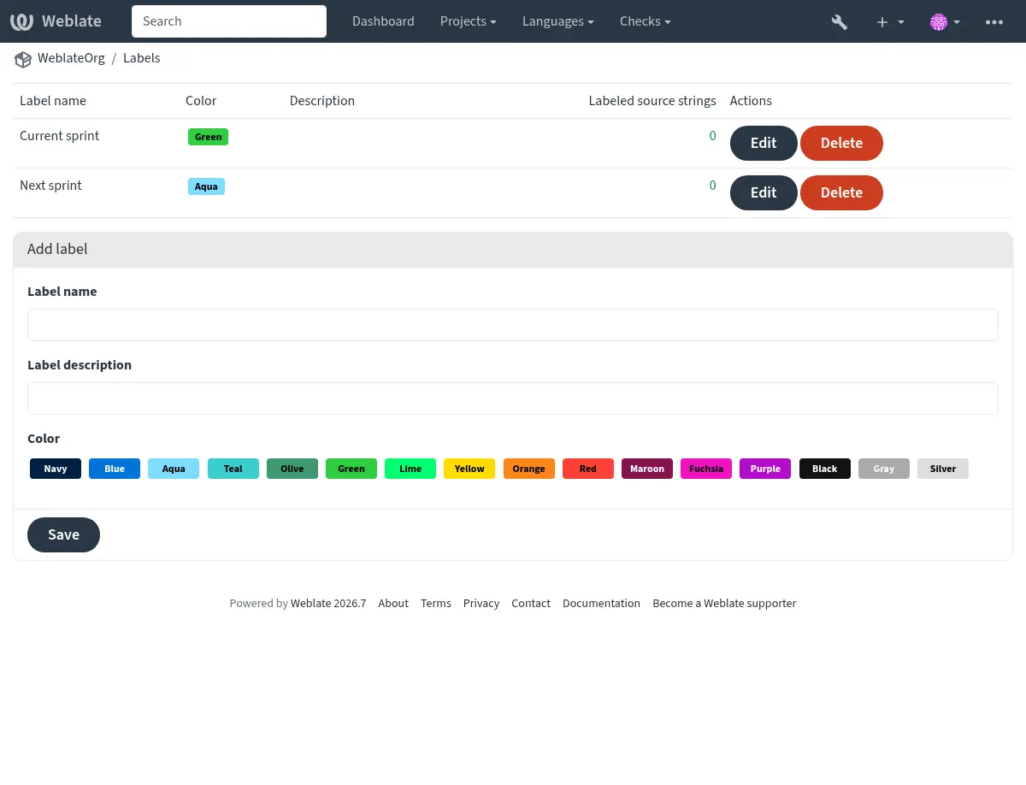Choose the Teal color

click(x=233, y=469)
